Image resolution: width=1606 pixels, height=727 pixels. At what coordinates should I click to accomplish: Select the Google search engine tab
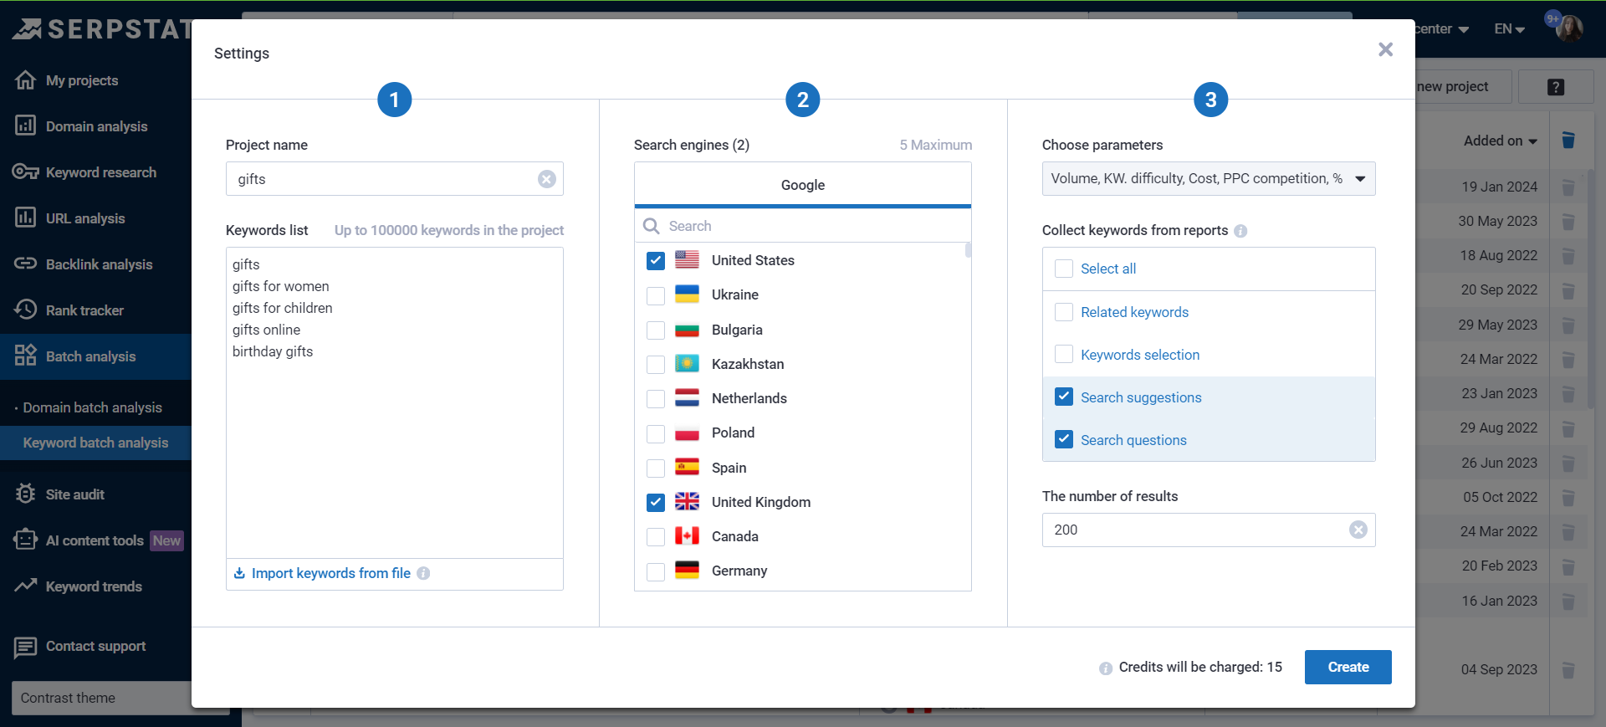pos(803,185)
